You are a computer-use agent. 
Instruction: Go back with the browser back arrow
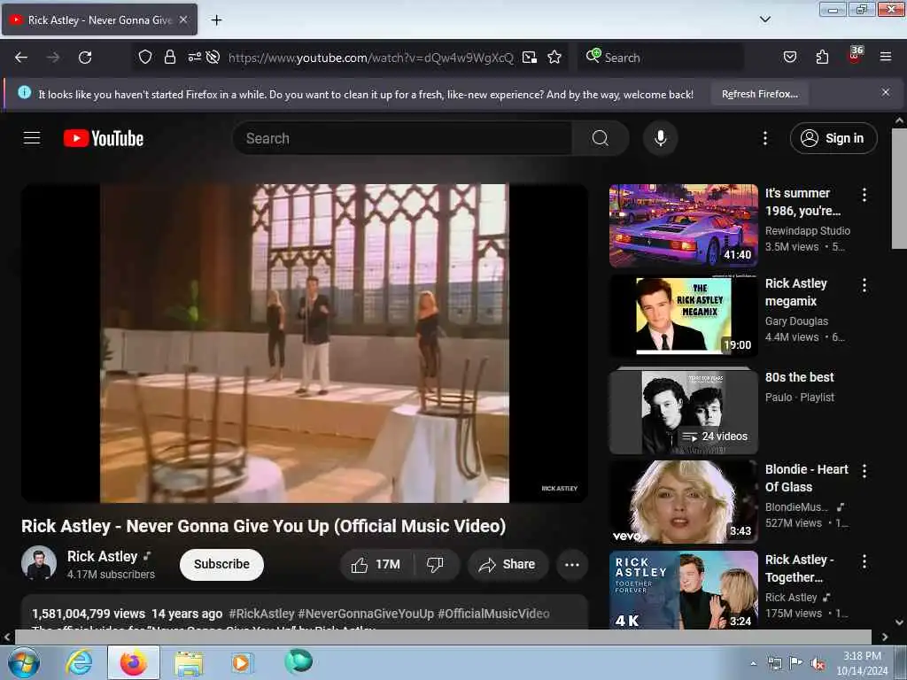point(21,58)
